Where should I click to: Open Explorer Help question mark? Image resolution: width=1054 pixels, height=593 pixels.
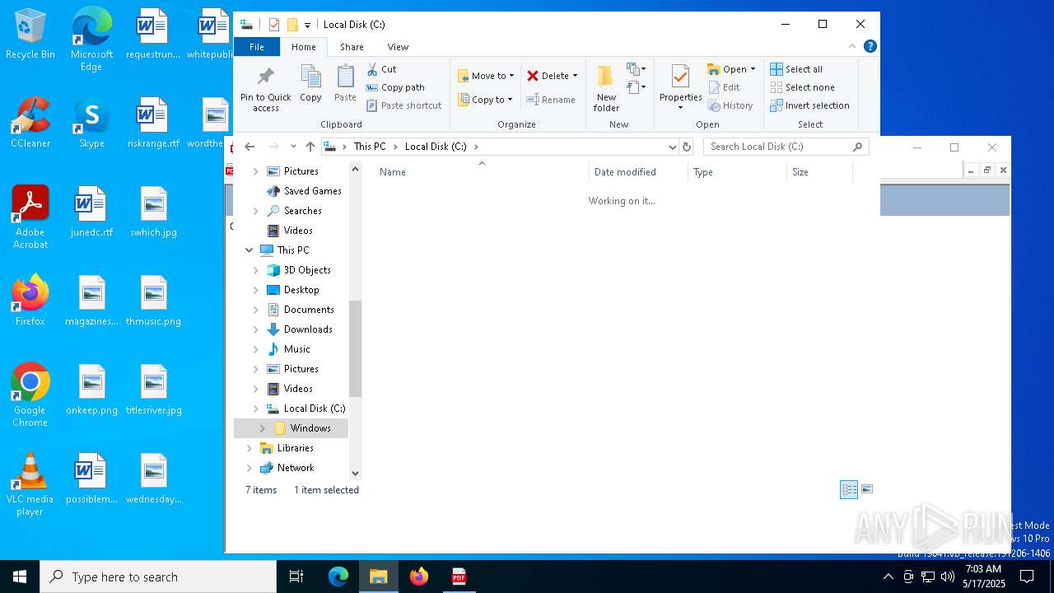point(870,46)
